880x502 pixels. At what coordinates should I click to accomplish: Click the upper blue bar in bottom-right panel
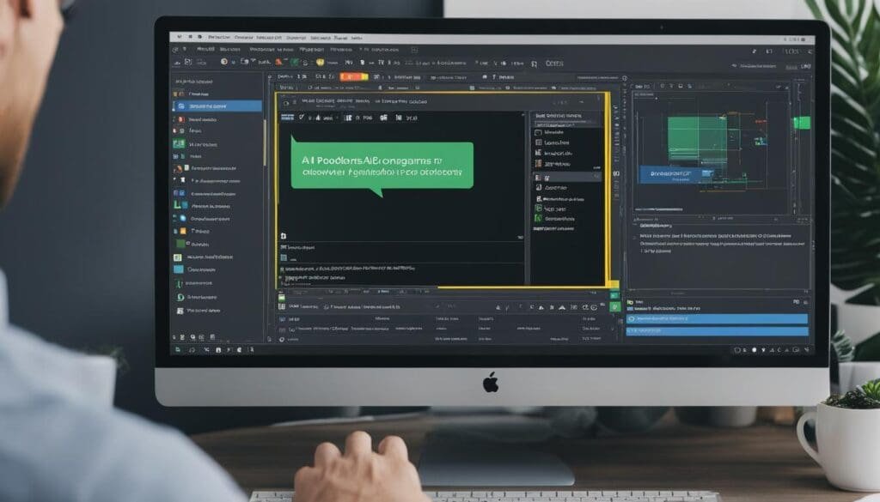click(x=717, y=318)
